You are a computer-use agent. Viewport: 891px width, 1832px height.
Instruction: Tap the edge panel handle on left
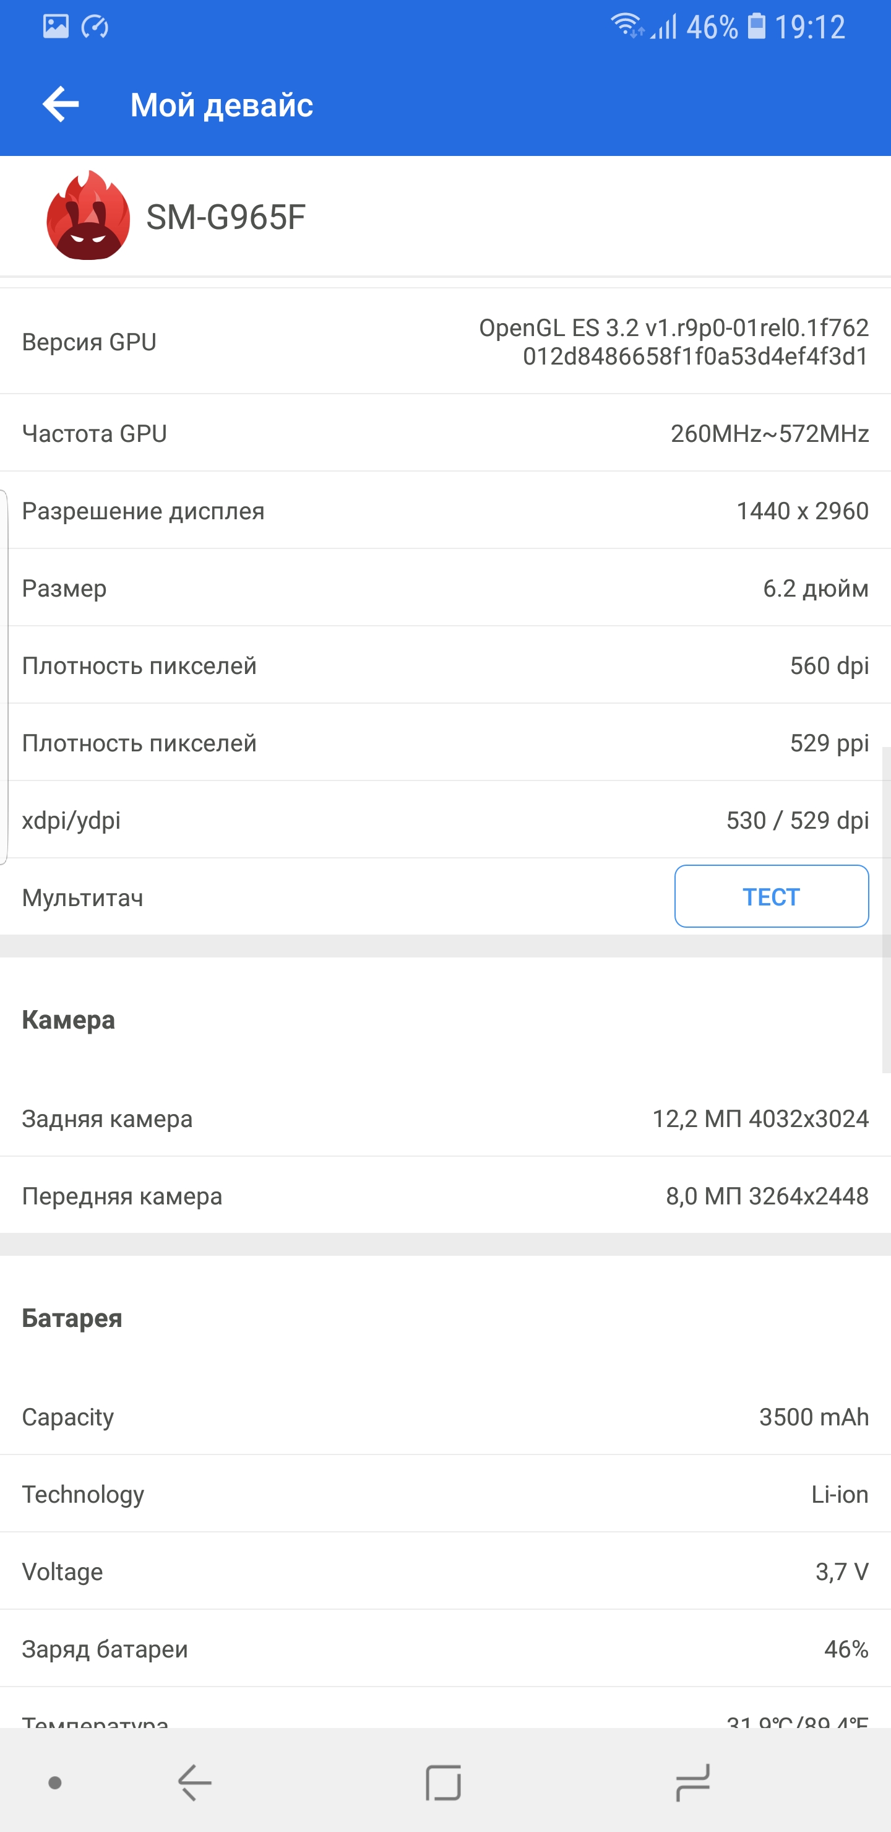(4, 676)
